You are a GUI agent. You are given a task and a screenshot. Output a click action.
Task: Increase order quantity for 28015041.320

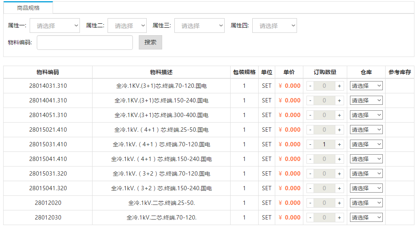339,188
